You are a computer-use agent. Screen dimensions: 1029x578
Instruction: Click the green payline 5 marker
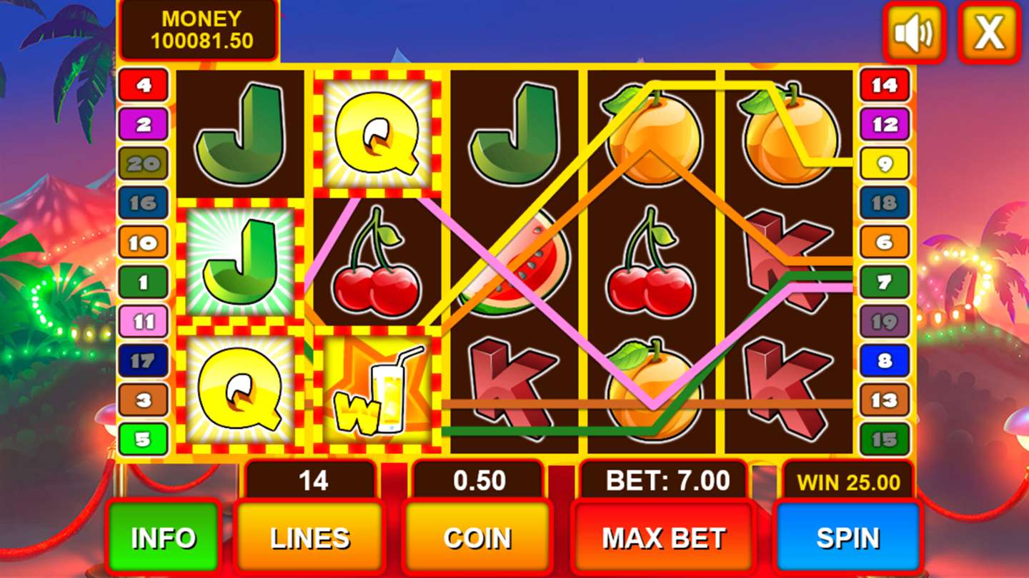pos(144,440)
